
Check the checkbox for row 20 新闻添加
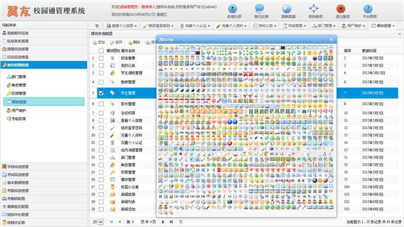point(101,209)
